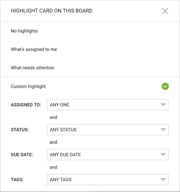Screen dimensions: 180x192
Task: Open the Any Tags dropdown
Action: click(x=108, y=180)
